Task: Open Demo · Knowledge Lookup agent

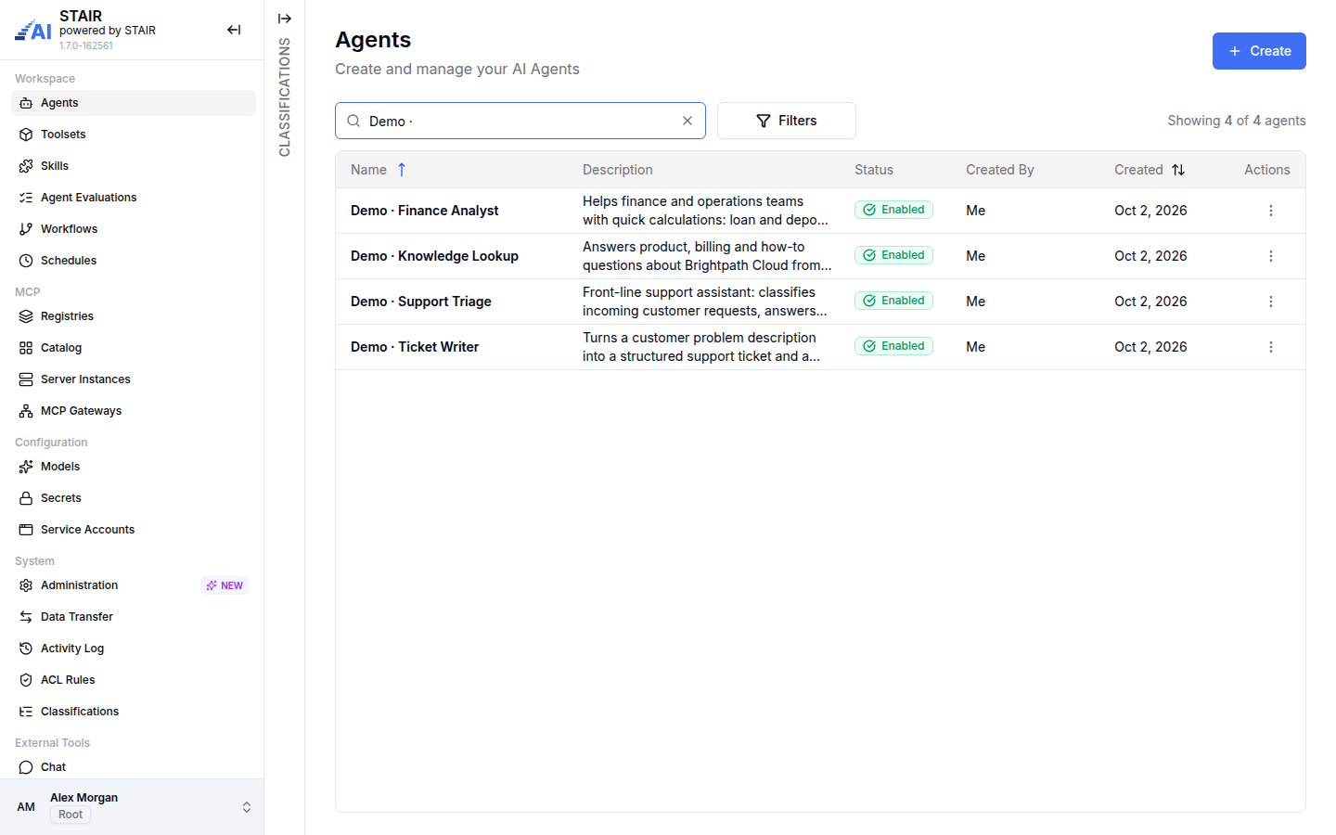Action: point(434,256)
